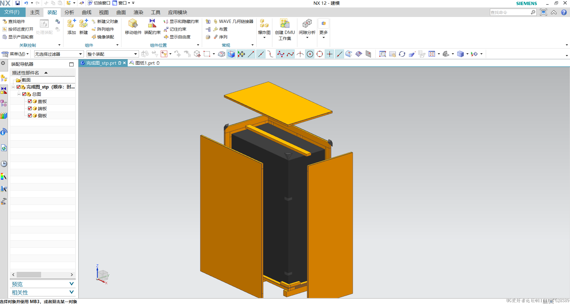Expand the 关联控制 group dropdown arrow

click(x=59, y=45)
